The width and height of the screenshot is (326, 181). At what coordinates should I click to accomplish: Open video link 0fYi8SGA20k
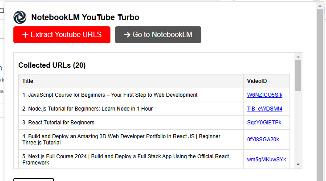point(263,140)
